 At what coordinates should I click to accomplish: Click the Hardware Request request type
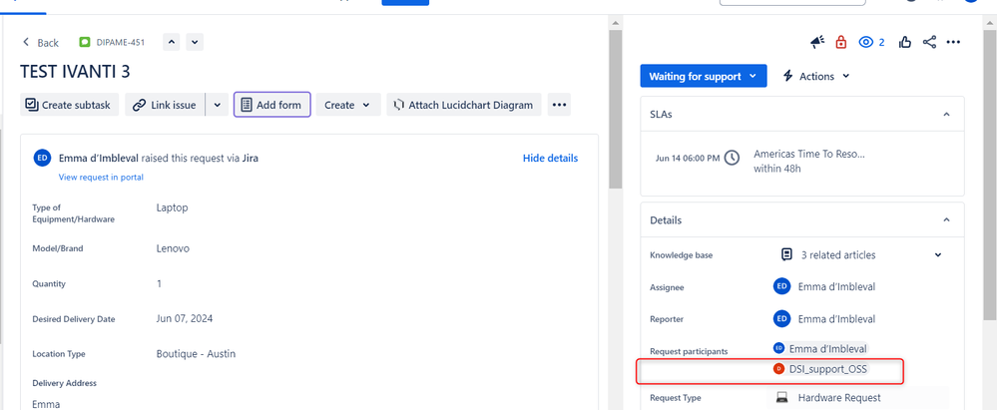839,397
